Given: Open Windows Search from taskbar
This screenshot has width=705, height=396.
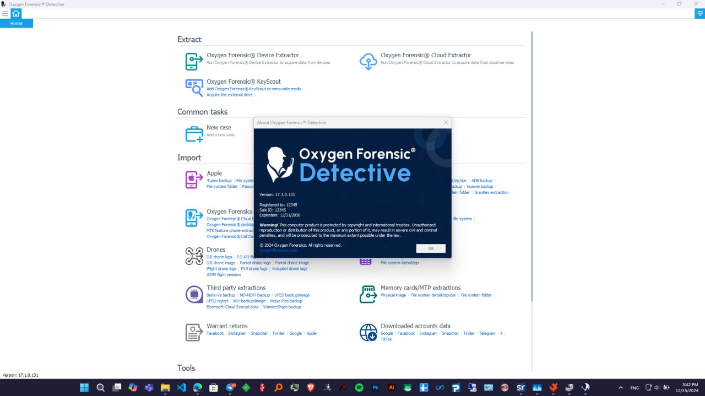Looking at the screenshot, I should (x=101, y=387).
